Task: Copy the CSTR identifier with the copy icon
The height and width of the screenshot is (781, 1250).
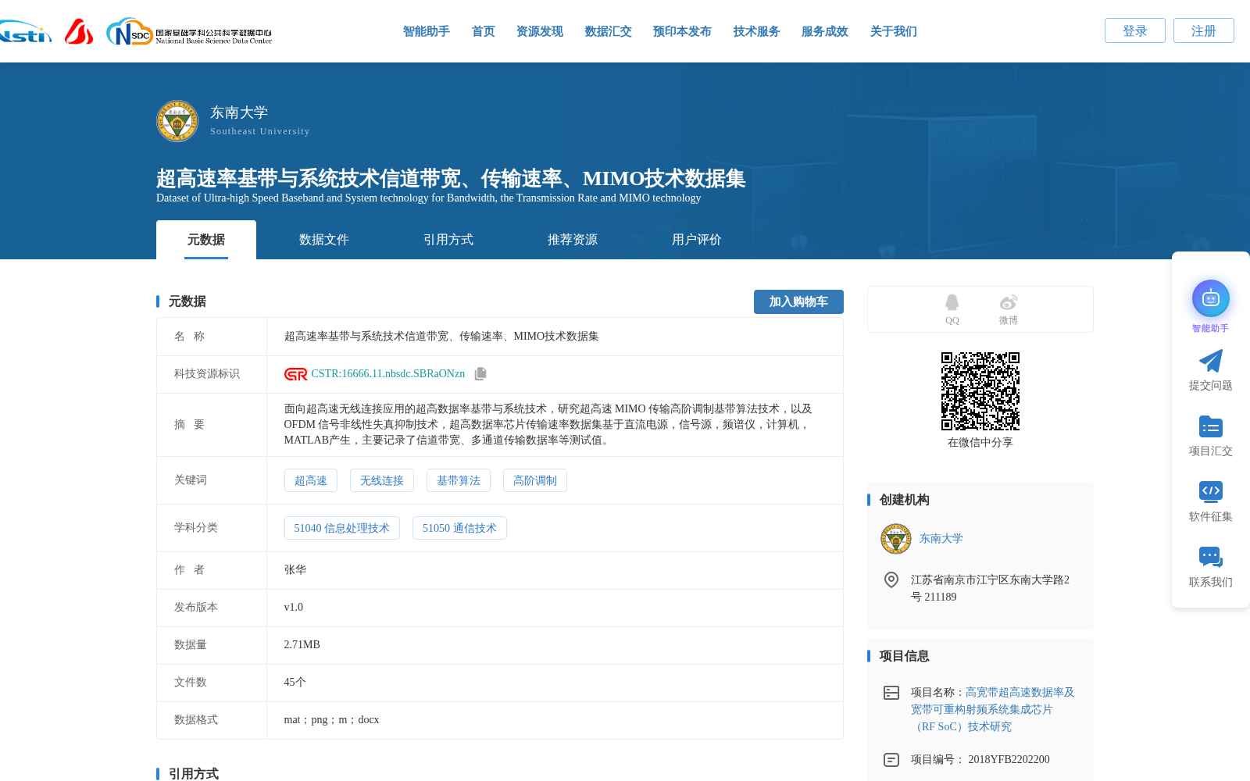Action: click(x=480, y=374)
